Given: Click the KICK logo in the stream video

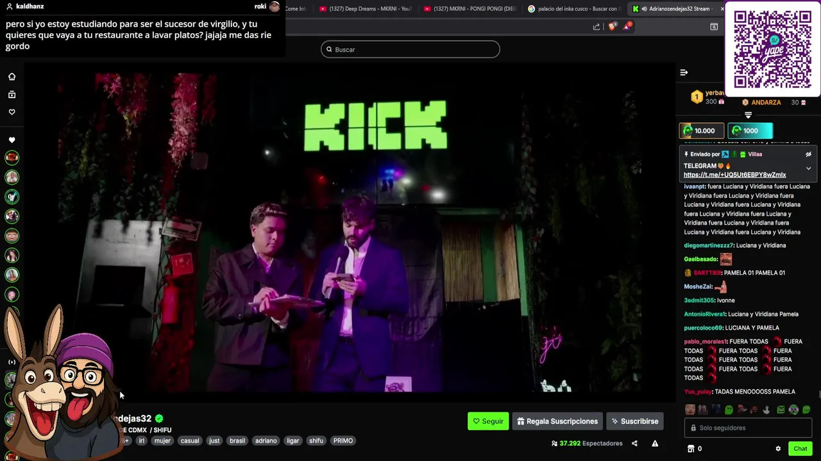Looking at the screenshot, I should click(x=375, y=126).
